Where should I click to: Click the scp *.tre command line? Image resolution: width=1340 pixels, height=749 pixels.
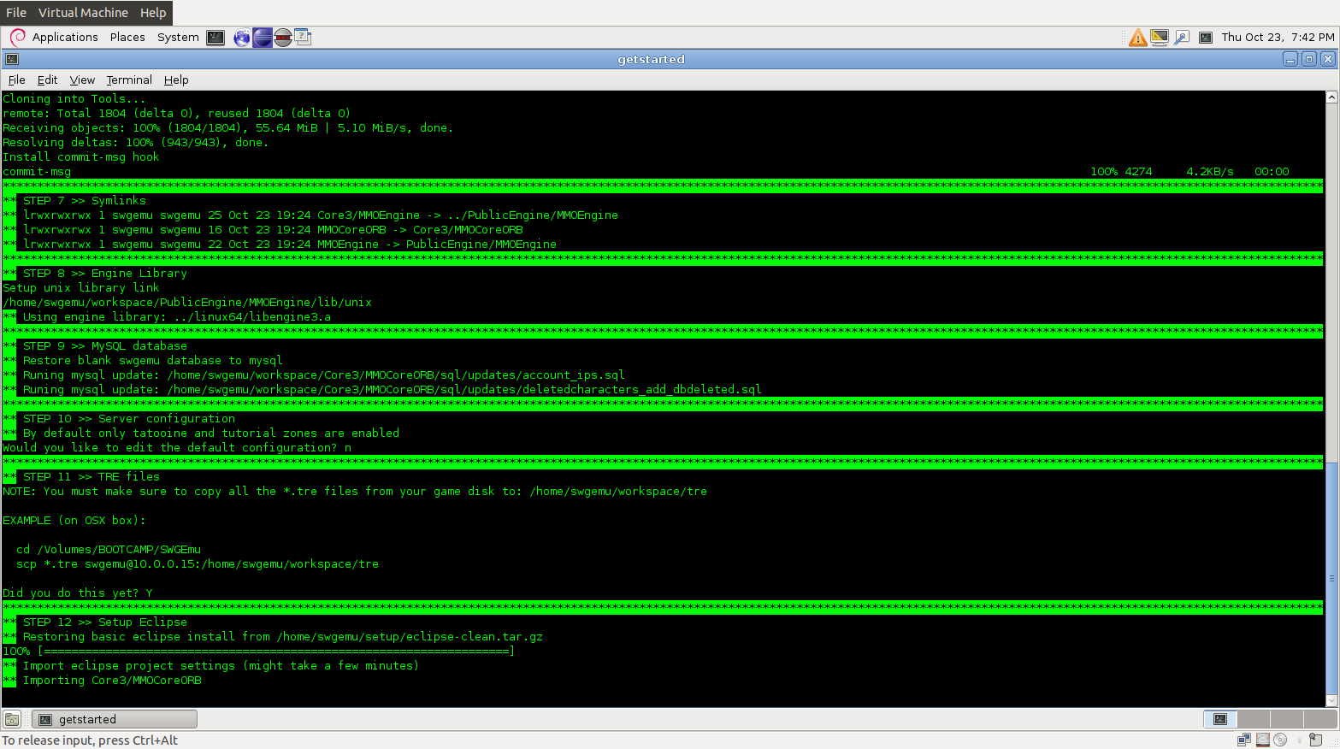[198, 564]
